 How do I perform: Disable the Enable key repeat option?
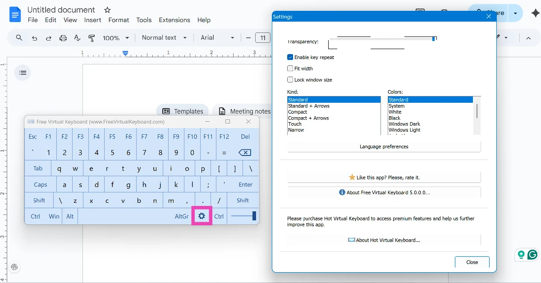(x=290, y=57)
